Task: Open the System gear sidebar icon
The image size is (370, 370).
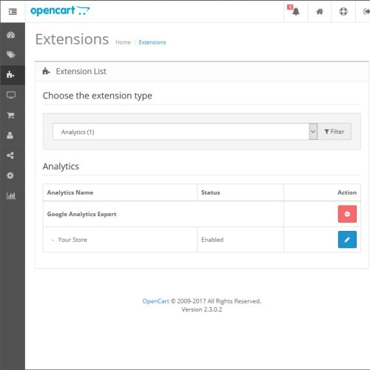Action: (x=10, y=175)
